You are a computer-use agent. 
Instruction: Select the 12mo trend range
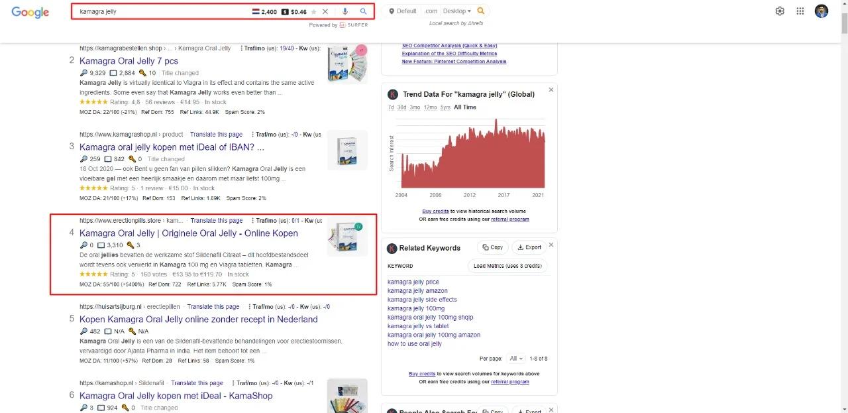(x=430, y=107)
